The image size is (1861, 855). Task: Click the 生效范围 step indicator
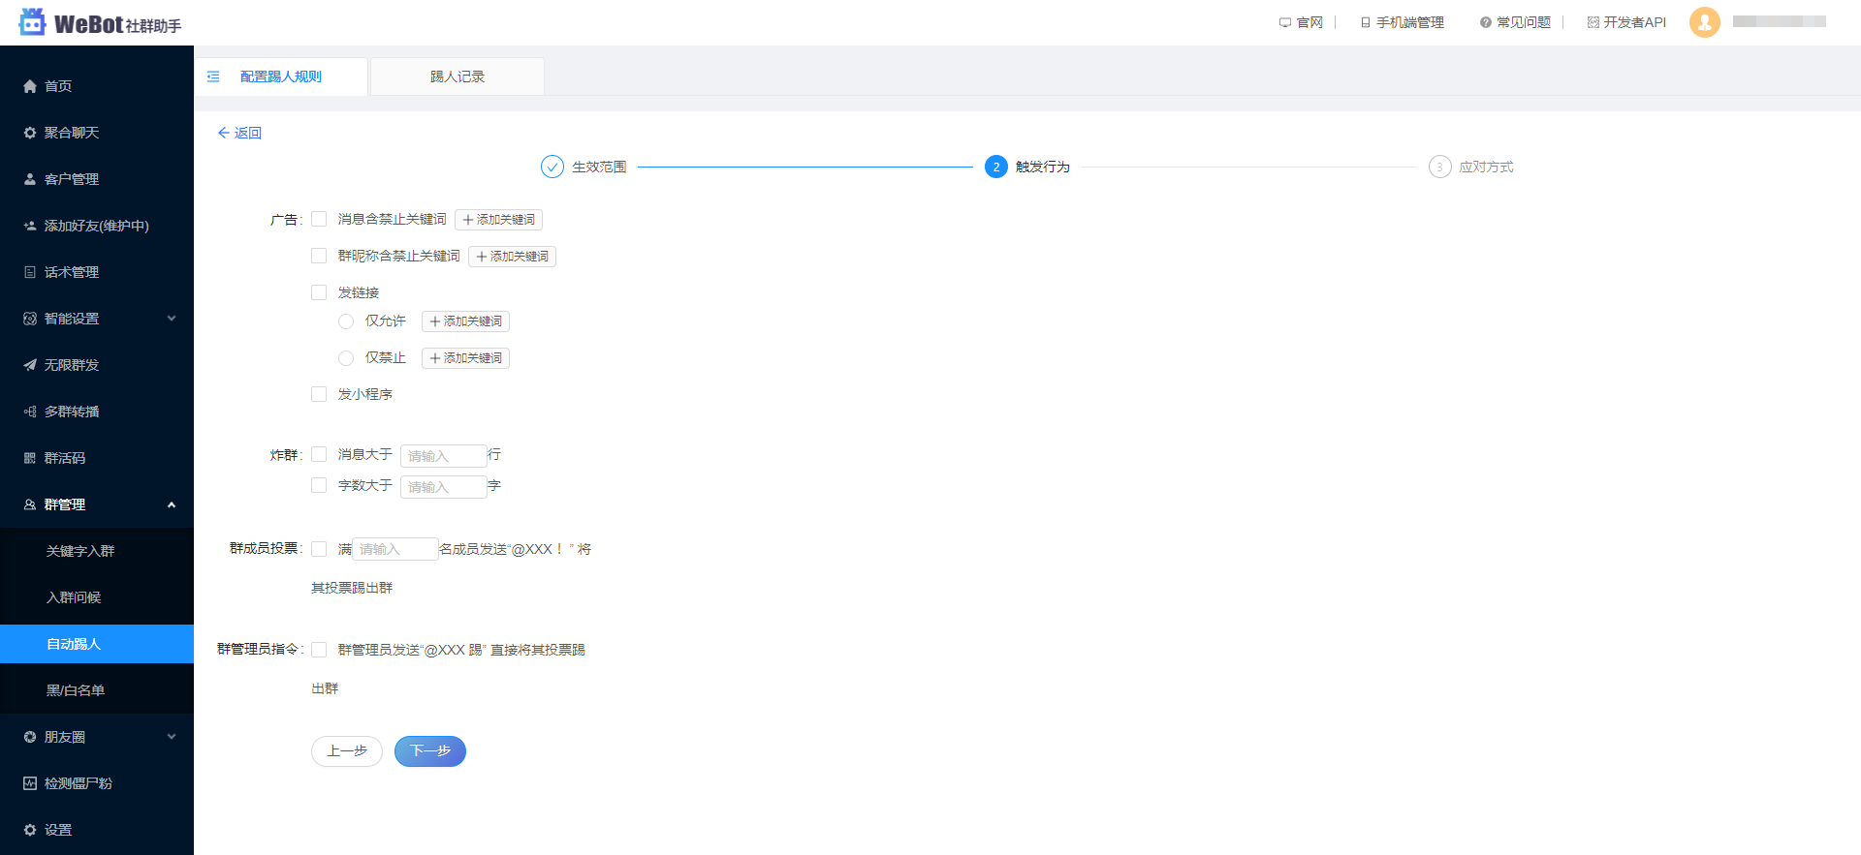(552, 167)
